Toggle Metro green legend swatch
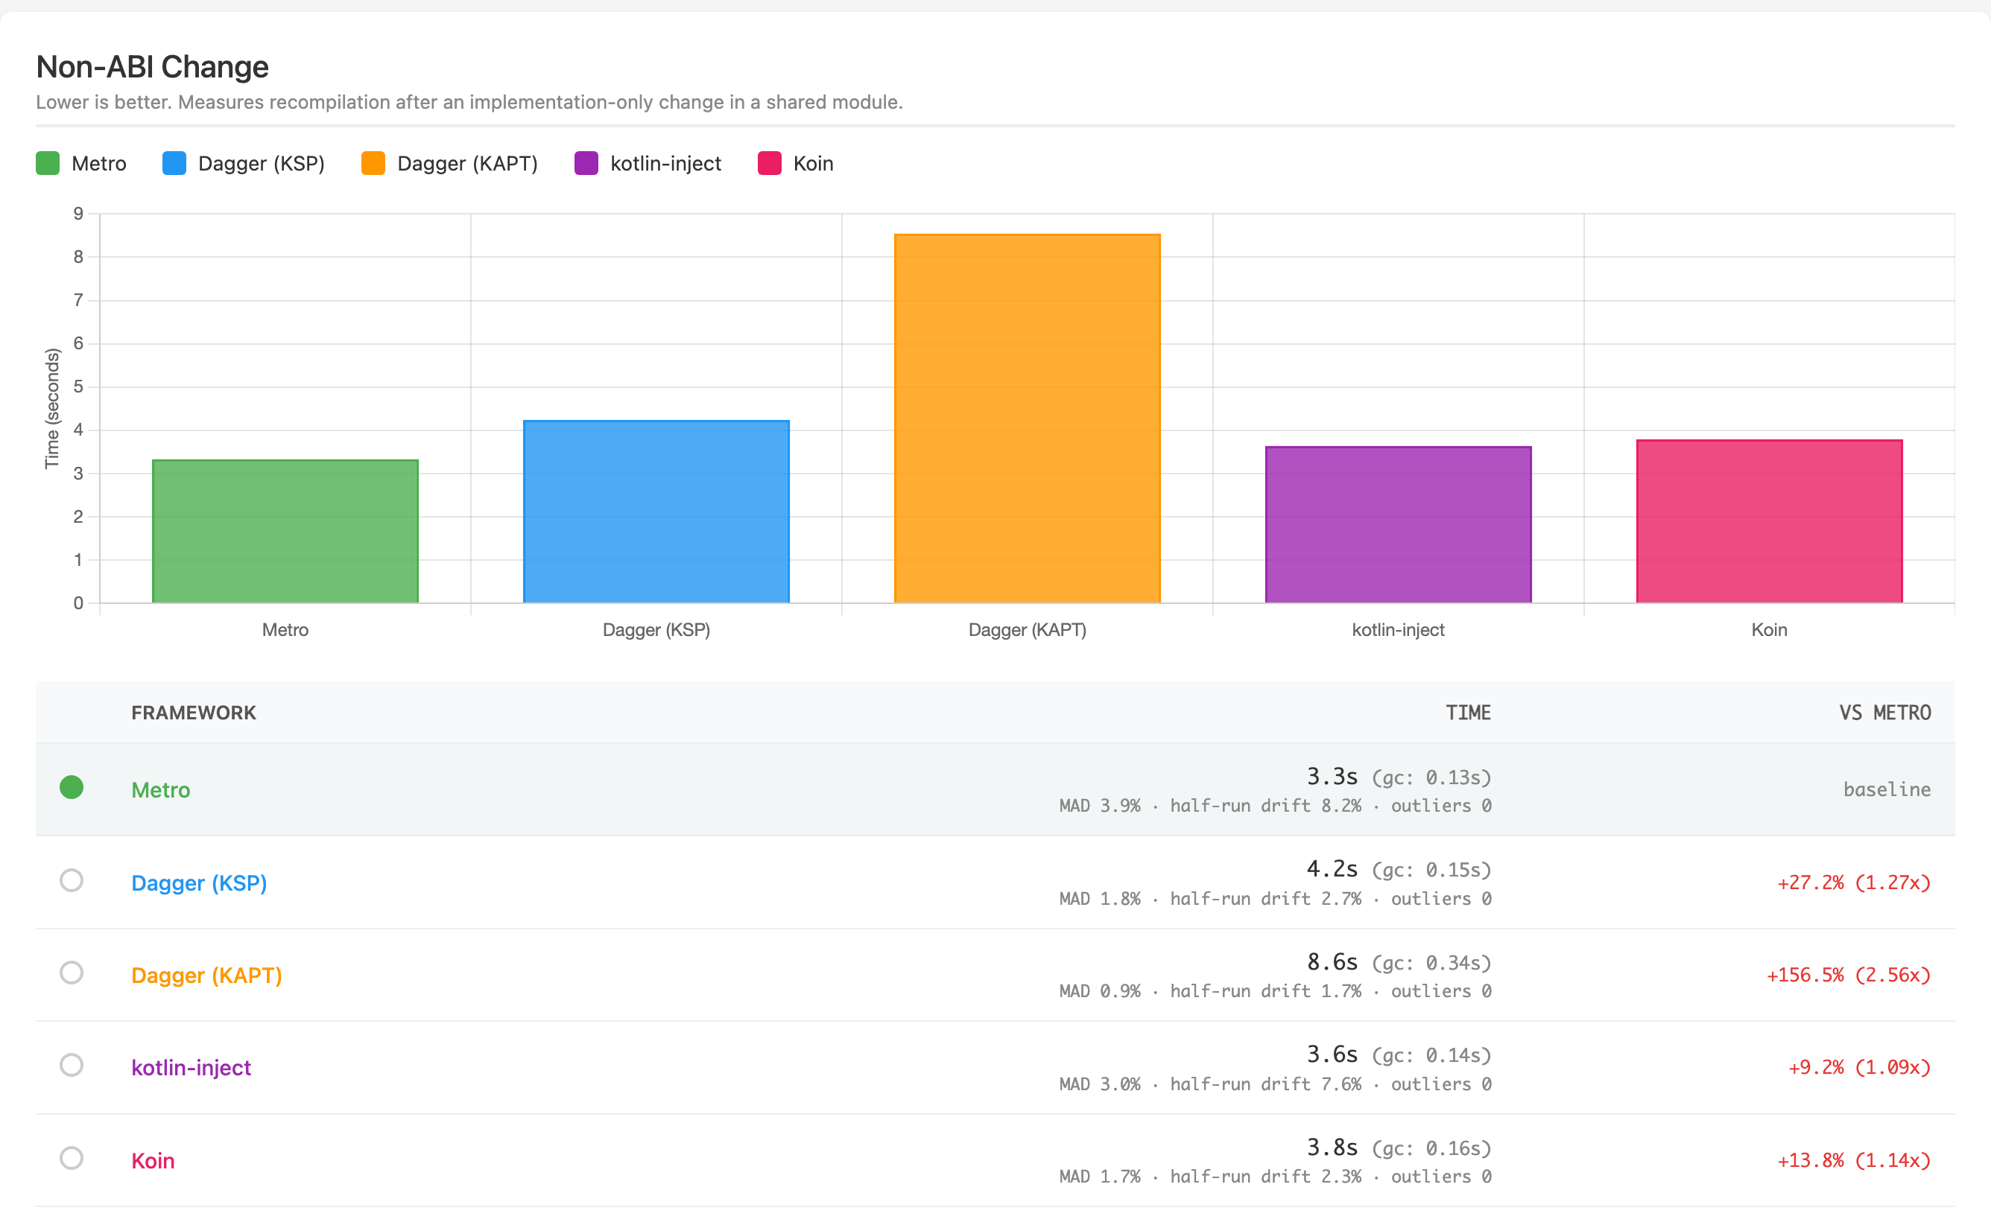Viewport: 1991px width, 1228px height. pyautogui.click(x=48, y=163)
